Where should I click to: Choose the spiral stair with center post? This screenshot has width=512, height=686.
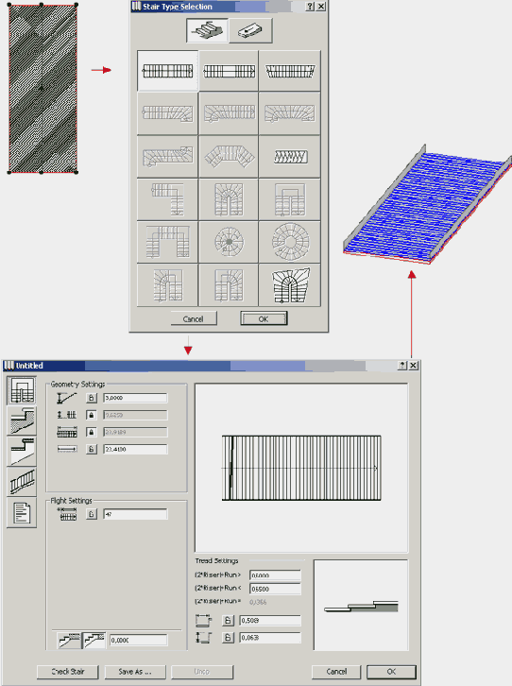coord(229,242)
